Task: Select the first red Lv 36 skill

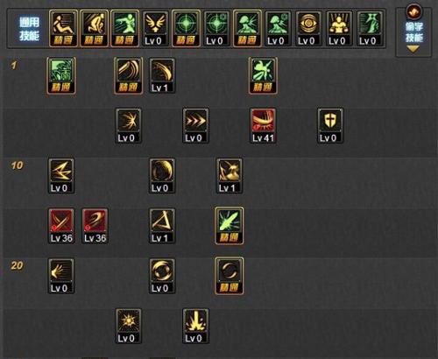Action: click(61, 226)
